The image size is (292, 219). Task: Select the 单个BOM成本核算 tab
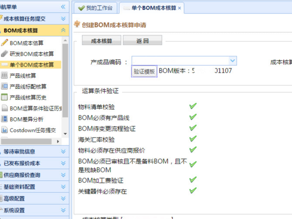[151, 8]
